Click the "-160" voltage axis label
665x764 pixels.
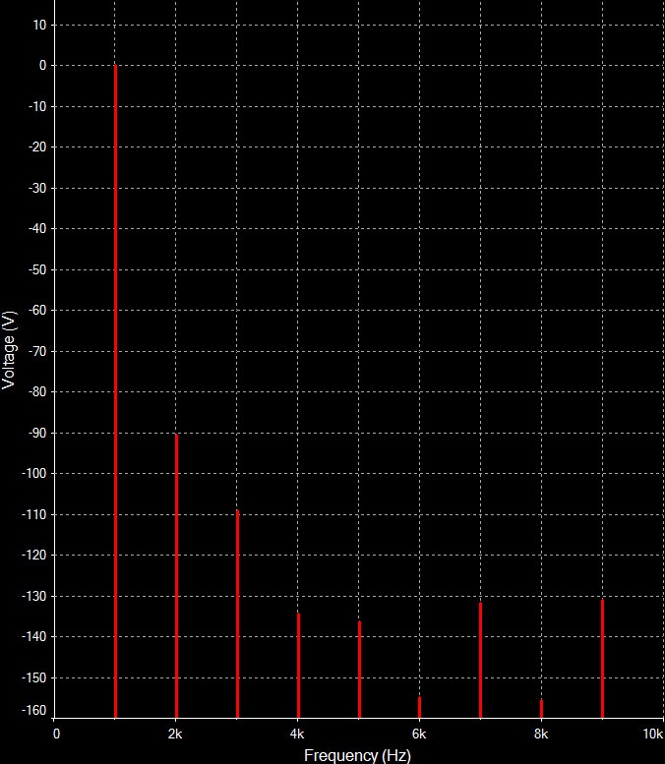tap(34, 710)
